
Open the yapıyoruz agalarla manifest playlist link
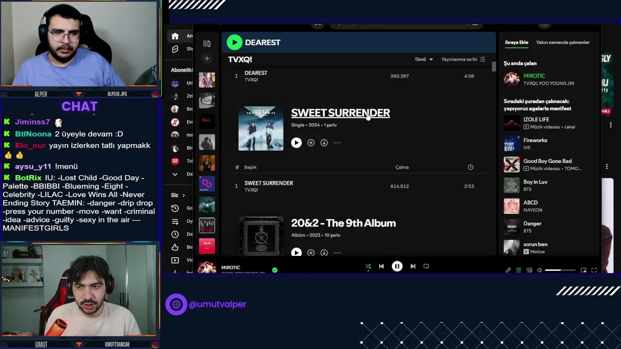click(537, 109)
